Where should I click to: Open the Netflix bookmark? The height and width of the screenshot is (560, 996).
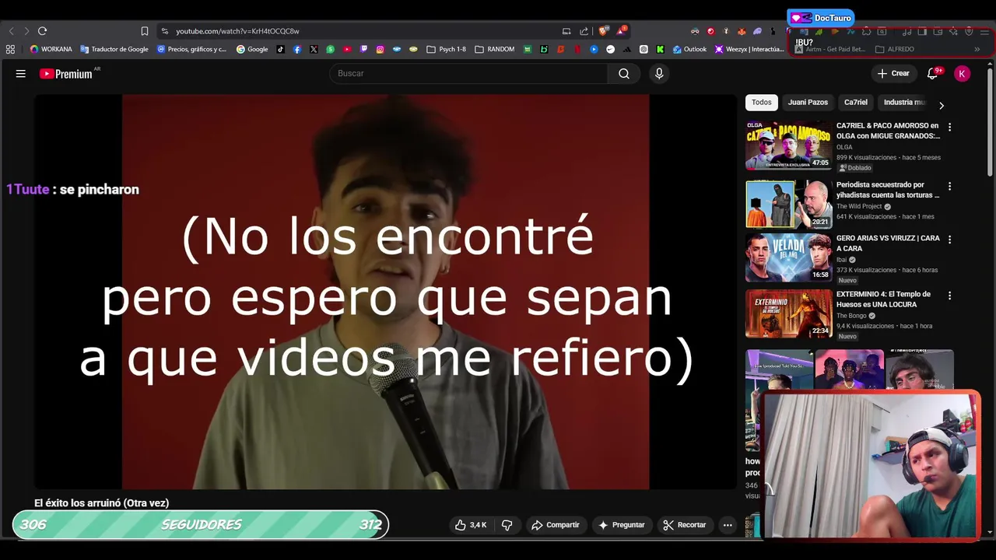click(578, 49)
